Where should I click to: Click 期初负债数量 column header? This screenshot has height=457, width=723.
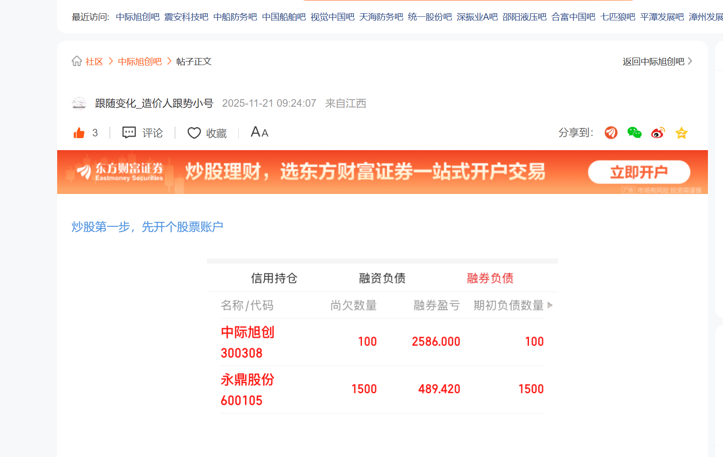coord(509,305)
